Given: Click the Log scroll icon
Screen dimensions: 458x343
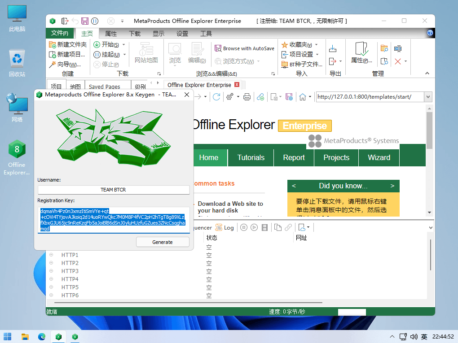Looking at the screenshot, I should [x=219, y=227].
